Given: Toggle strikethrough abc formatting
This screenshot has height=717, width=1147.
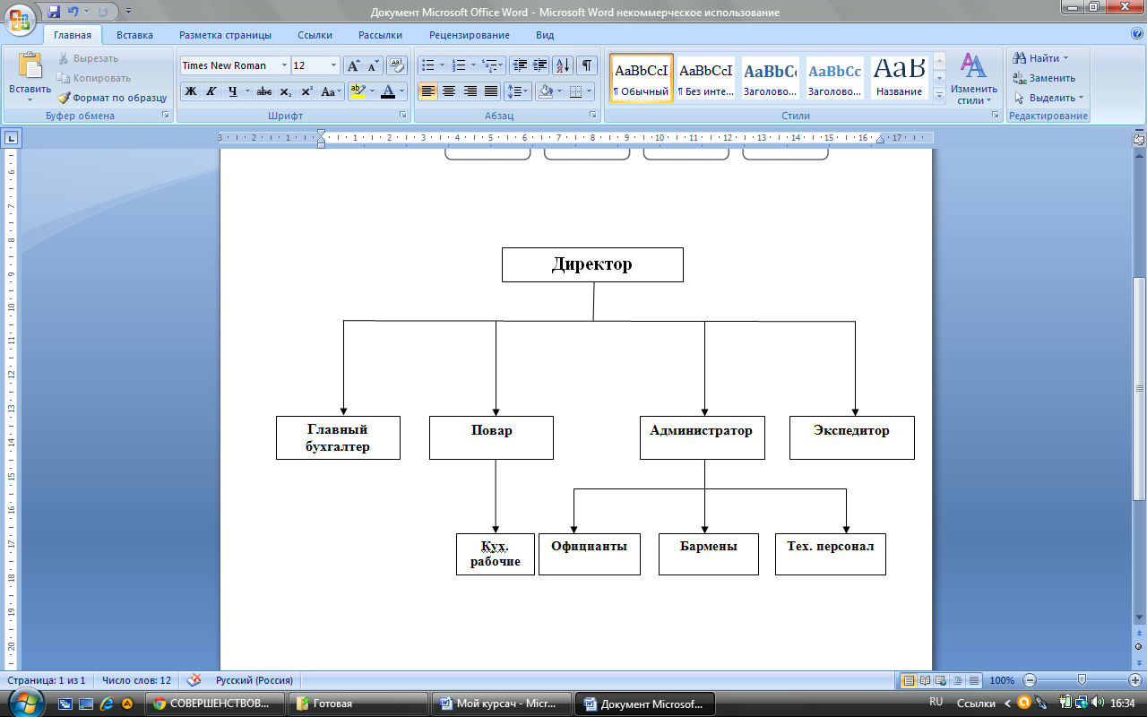Looking at the screenshot, I should 264,91.
